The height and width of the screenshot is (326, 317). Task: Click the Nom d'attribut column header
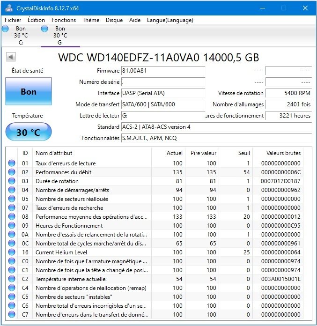(92, 153)
